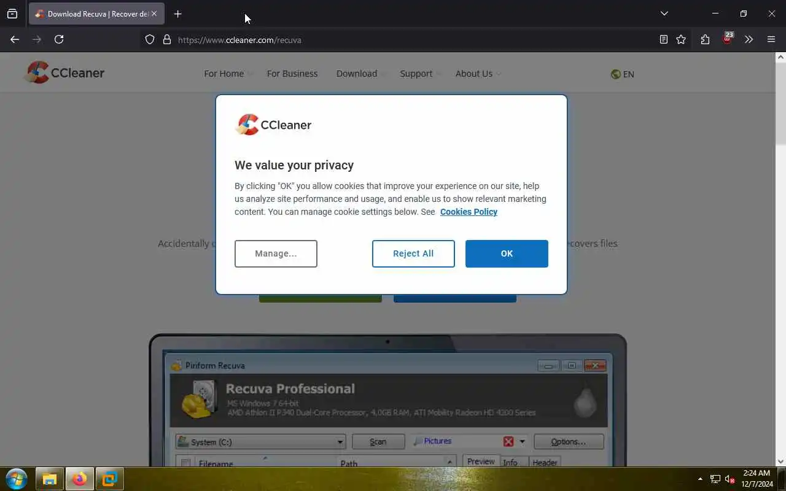Open the clock showing 2:24 AM

coord(757,479)
